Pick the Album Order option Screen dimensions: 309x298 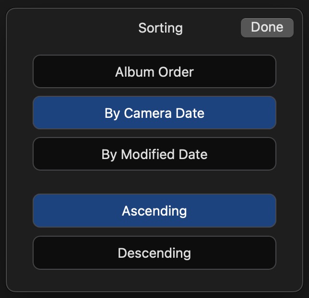pos(154,72)
